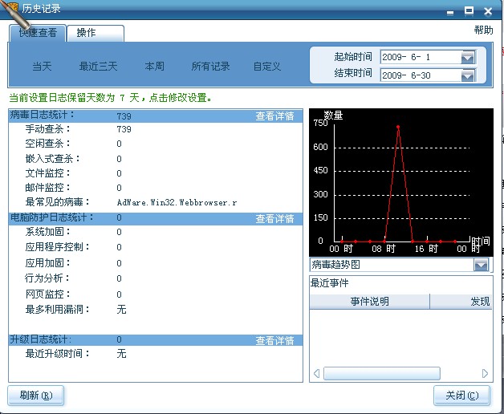The height and width of the screenshot is (414, 504).
Task: Click the peak point on virus trend chart
Action: click(x=398, y=127)
